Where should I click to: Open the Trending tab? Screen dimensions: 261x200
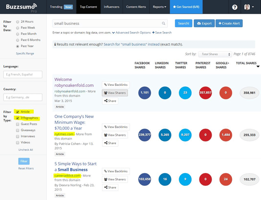[61, 7]
